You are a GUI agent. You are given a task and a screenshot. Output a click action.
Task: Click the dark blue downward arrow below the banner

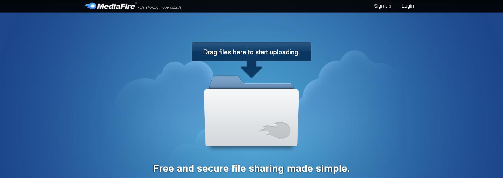pos(251,69)
